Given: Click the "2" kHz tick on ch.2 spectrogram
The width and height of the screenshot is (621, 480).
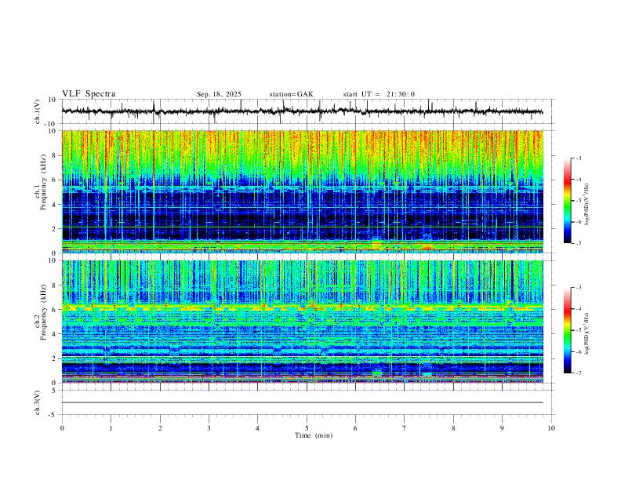Looking at the screenshot, I should (x=55, y=358).
